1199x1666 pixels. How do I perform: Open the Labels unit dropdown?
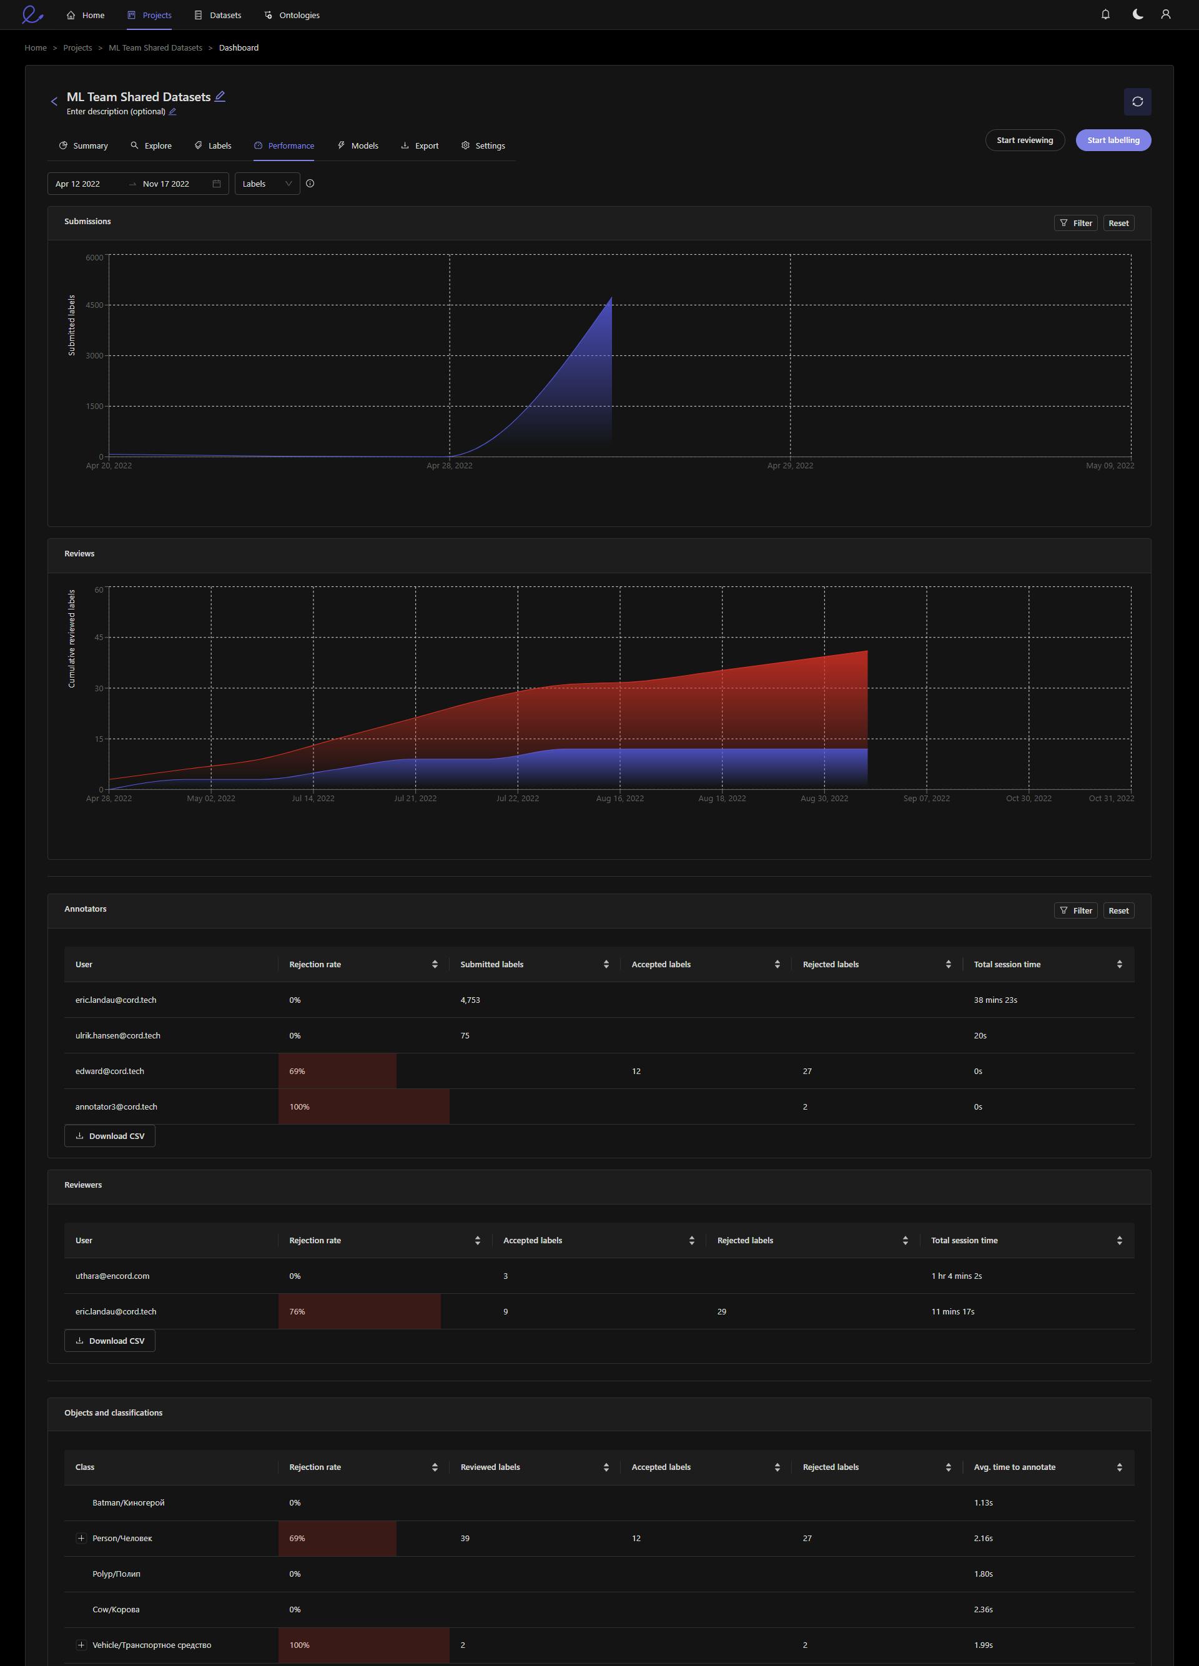[x=267, y=184]
